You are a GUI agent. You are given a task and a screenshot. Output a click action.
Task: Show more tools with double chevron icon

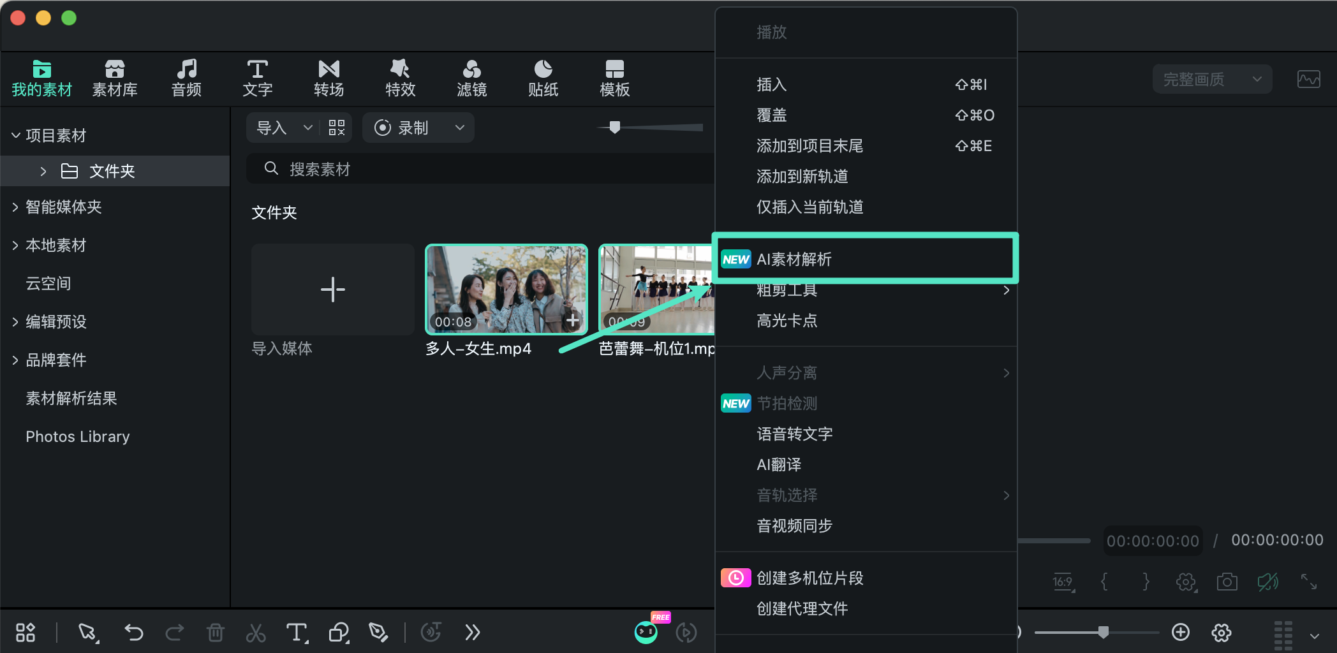click(473, 633)
